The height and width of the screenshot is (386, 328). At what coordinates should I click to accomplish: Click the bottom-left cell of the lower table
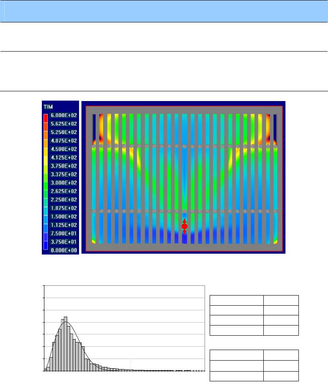tap(236, 376)
